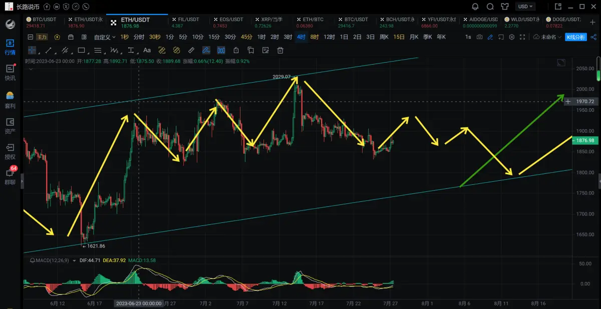Viewport: 601px width, 309px height.
Task: Open notifications bell icon
Action: (x=475, y=7)
